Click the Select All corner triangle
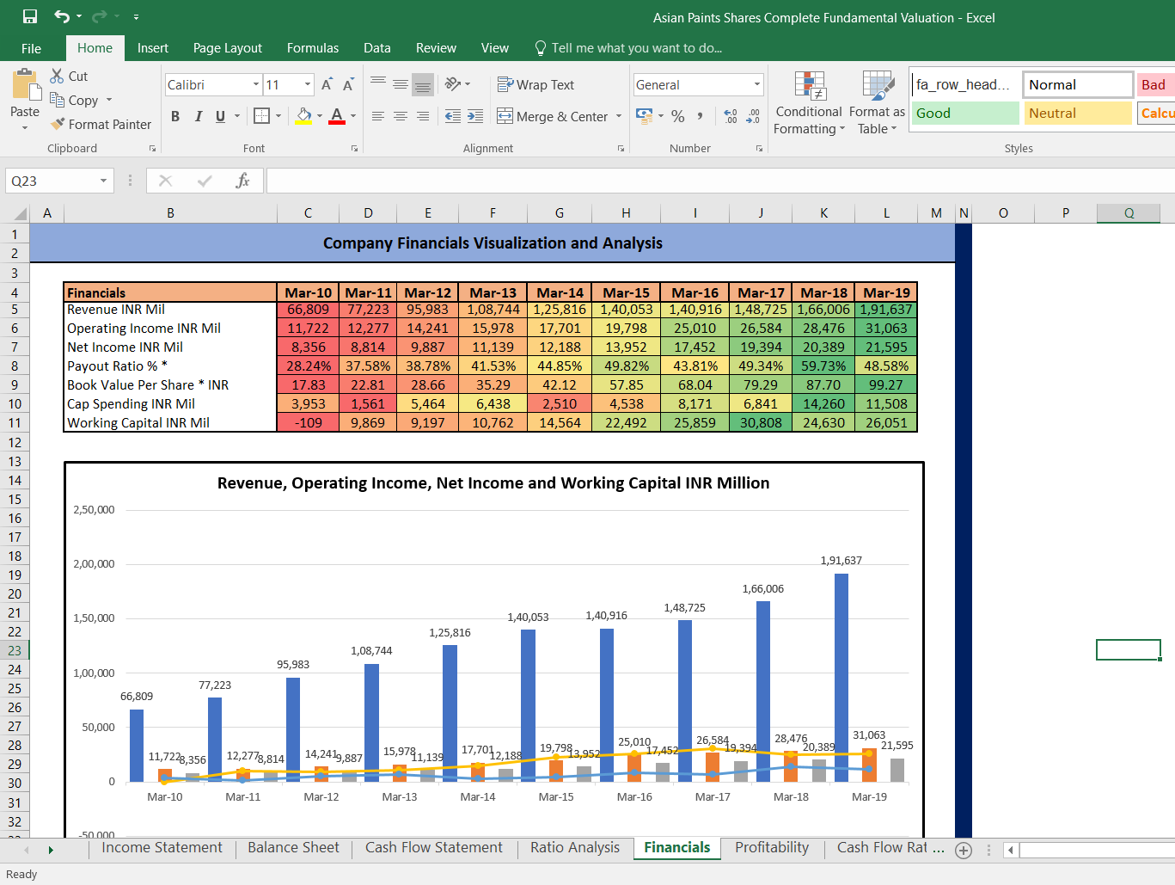The width and height of the screenshot is (1175, 885). click(x=21, y=213)
